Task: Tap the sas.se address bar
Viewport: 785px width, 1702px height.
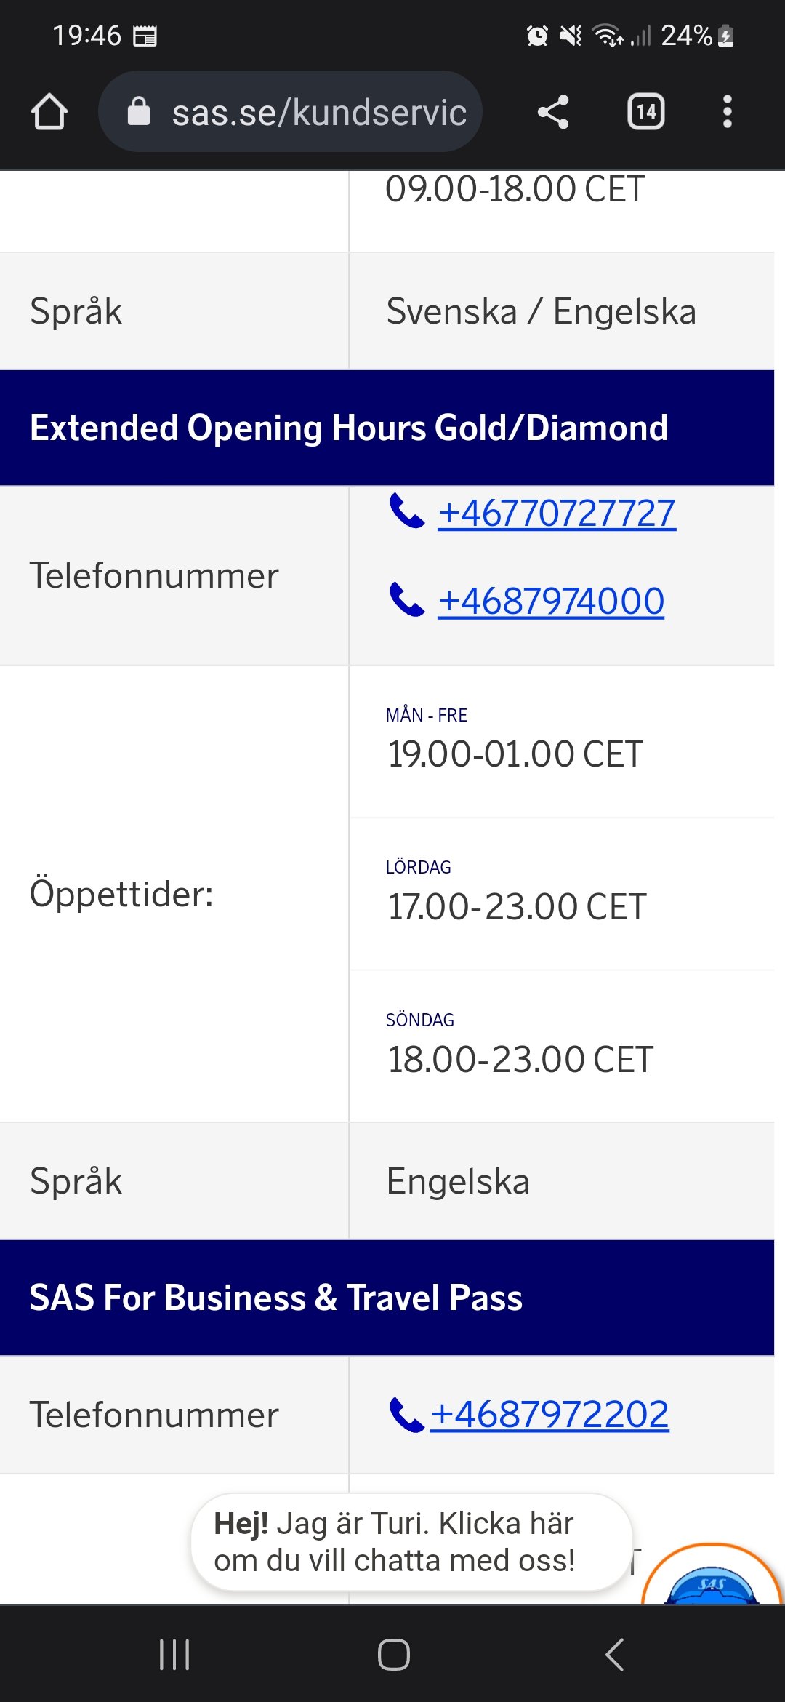Action: coord(318,112)
